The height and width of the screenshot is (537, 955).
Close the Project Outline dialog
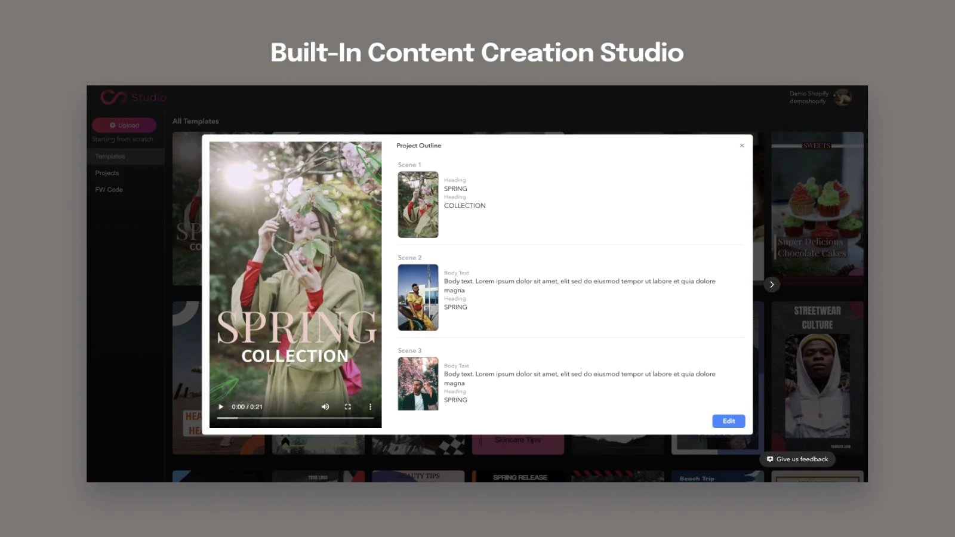pos(742,146)
